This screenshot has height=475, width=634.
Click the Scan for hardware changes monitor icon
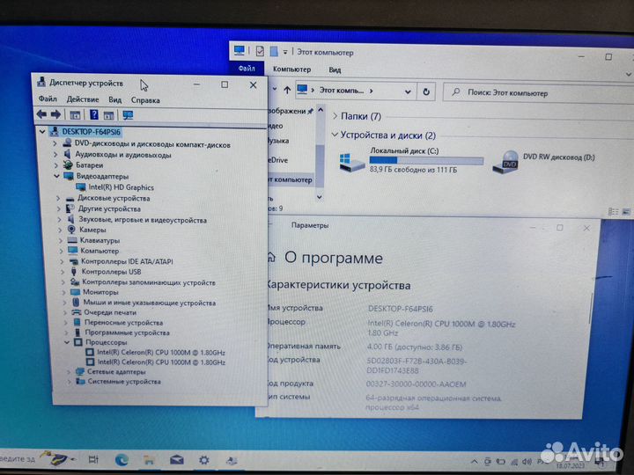128,115
